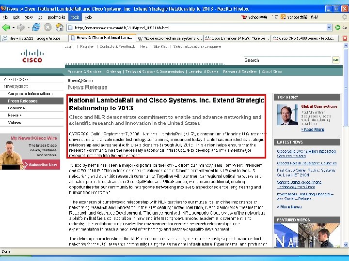Click the Subscribe Now button
The height and width of the screenshot is (261, 349).
[x=42, y=165]
